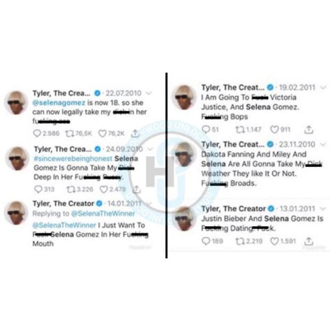Click the reply icon on 22.07.2010 tweet
Viewport: 331px width, 331px height.
(37, 133)
